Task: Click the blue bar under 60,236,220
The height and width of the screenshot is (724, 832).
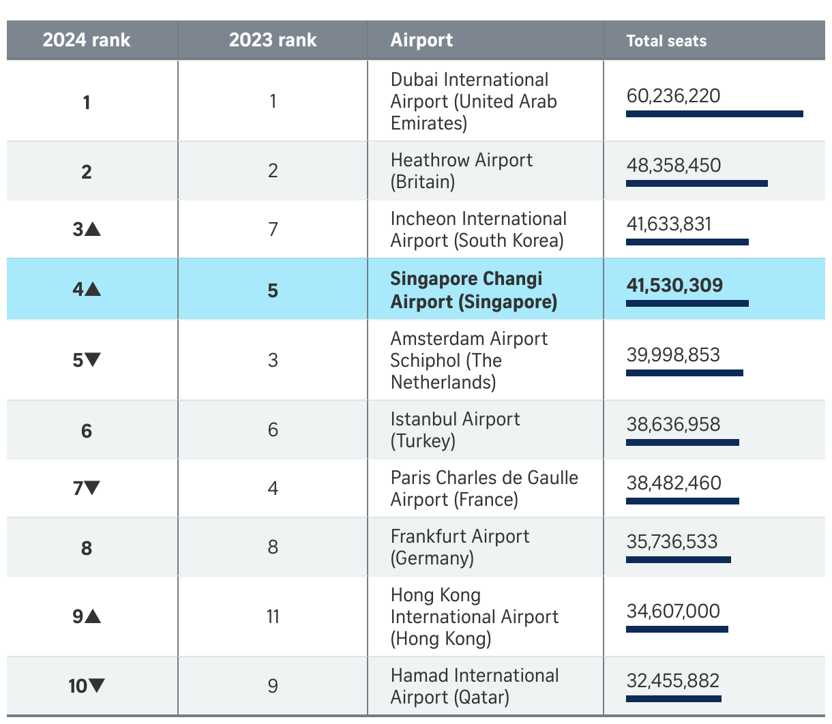Action: [714, 114]
